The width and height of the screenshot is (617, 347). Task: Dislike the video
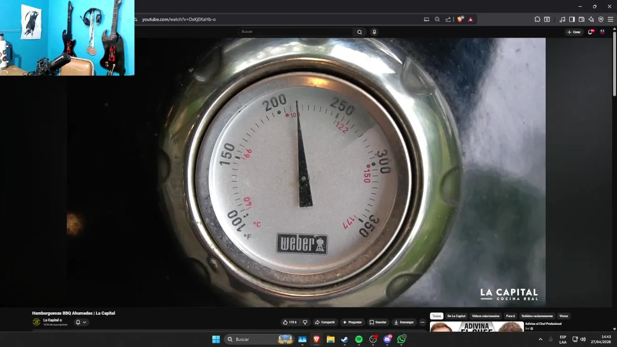(x=305, y=322)
